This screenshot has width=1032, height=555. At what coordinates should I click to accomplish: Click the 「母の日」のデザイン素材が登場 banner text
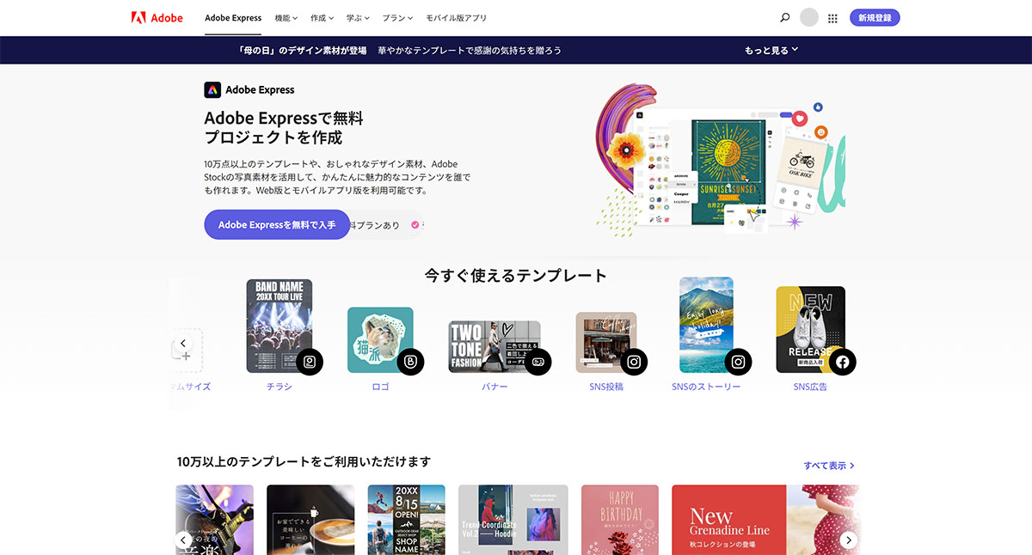tap(303, 50)
